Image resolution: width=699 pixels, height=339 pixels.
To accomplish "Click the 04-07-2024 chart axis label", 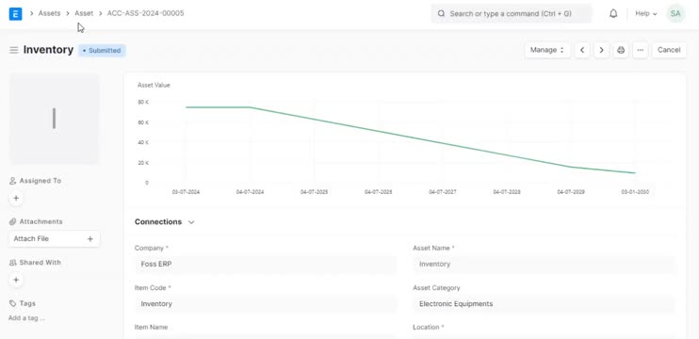I will pos(250,192).
